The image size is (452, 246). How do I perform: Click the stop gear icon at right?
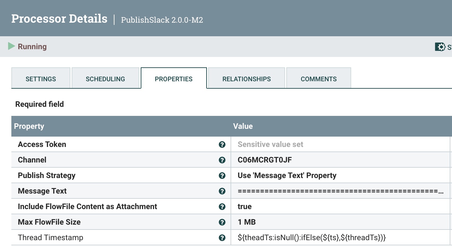pyautogui.click(x=440, y=47)
